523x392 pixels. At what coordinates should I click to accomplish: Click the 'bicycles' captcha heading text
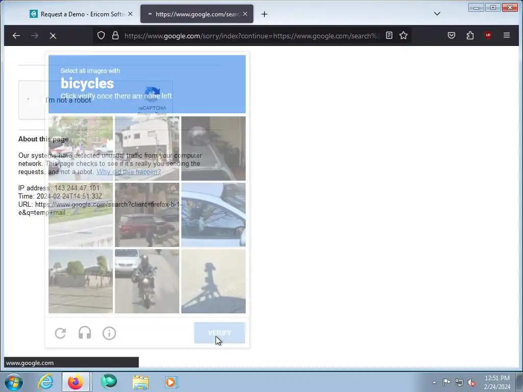[x=87, y=83]
